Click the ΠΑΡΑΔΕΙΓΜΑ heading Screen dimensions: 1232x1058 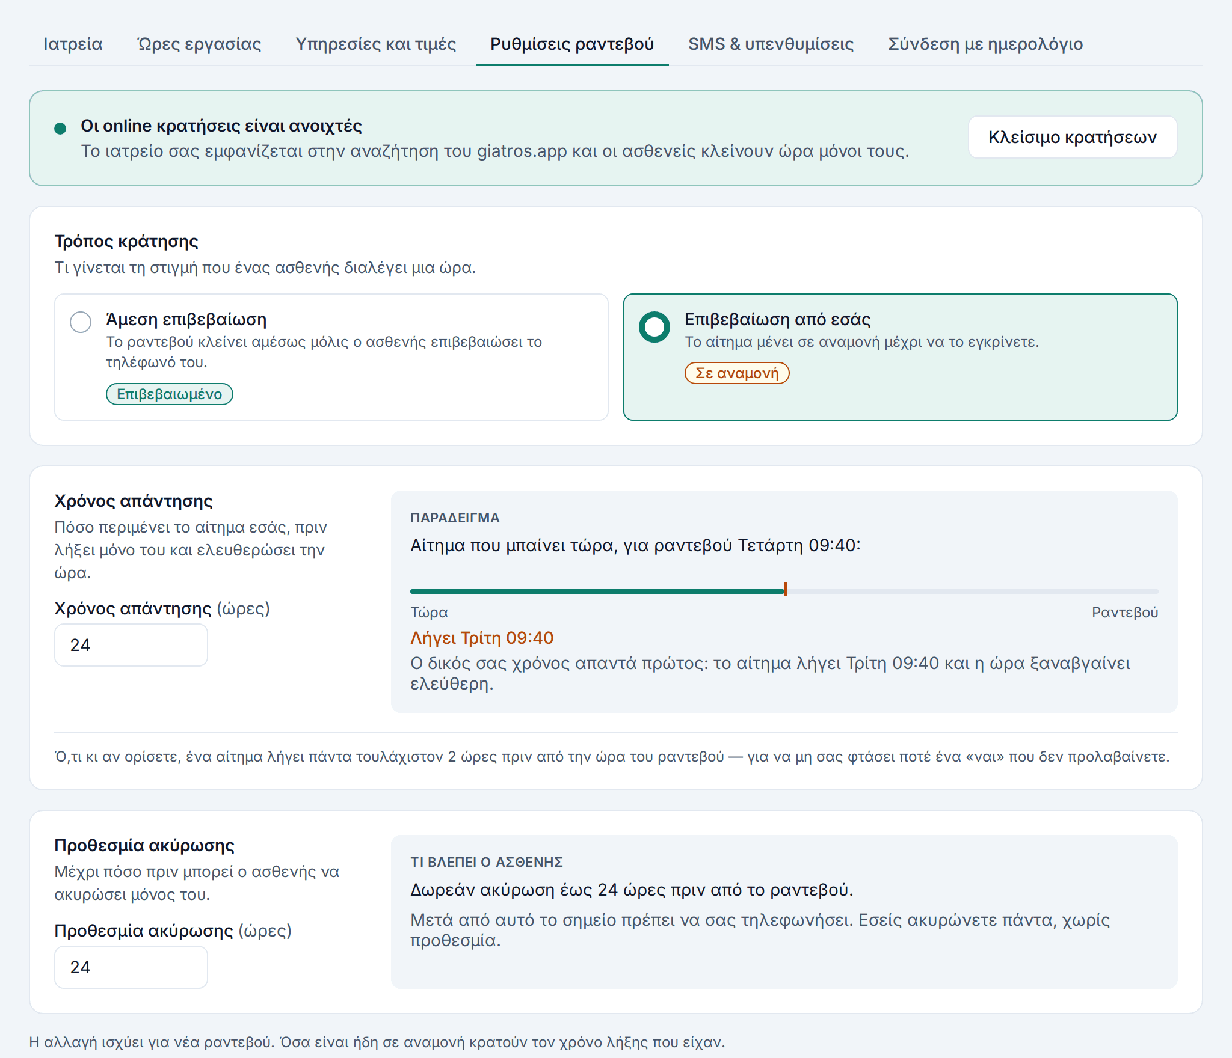pos(455,518)
